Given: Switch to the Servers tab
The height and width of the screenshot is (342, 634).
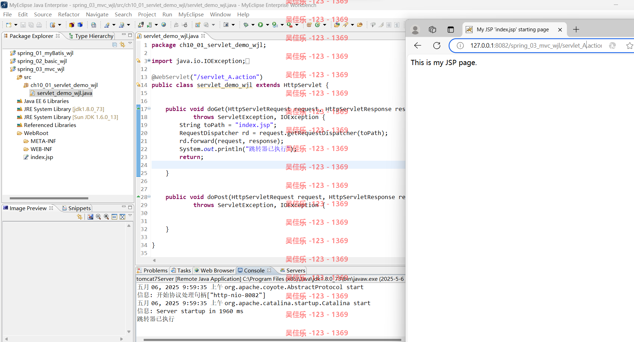Looking at the screenshot, I should pyautogui.click(x=292, y=270).
